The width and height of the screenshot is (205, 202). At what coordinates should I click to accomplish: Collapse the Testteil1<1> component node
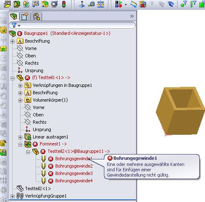click(12, 78)
